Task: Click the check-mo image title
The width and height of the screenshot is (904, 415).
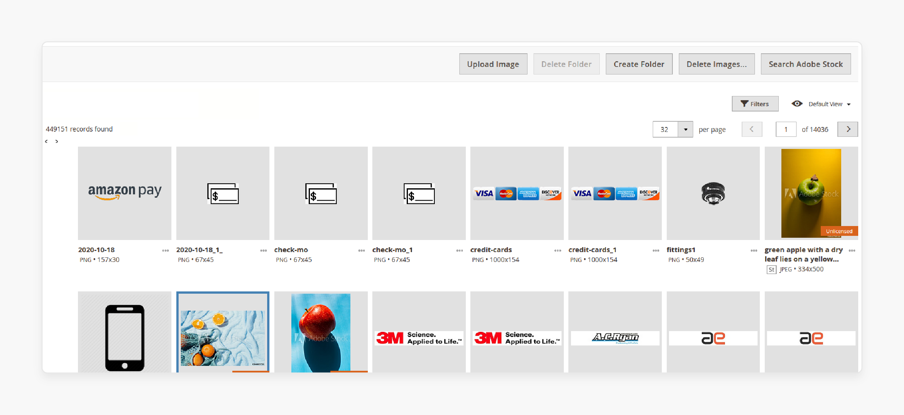Action: [291, 250]
